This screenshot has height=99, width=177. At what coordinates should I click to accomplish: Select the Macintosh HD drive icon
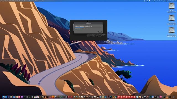(x=171, y=30)
